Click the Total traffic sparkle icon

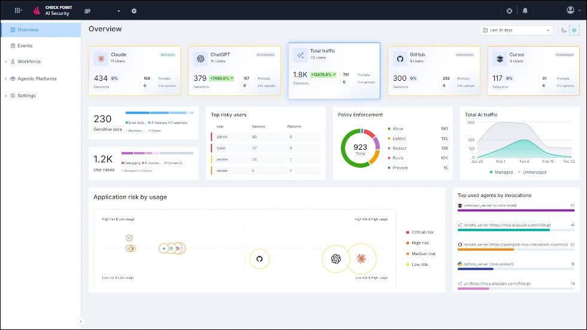300,55
